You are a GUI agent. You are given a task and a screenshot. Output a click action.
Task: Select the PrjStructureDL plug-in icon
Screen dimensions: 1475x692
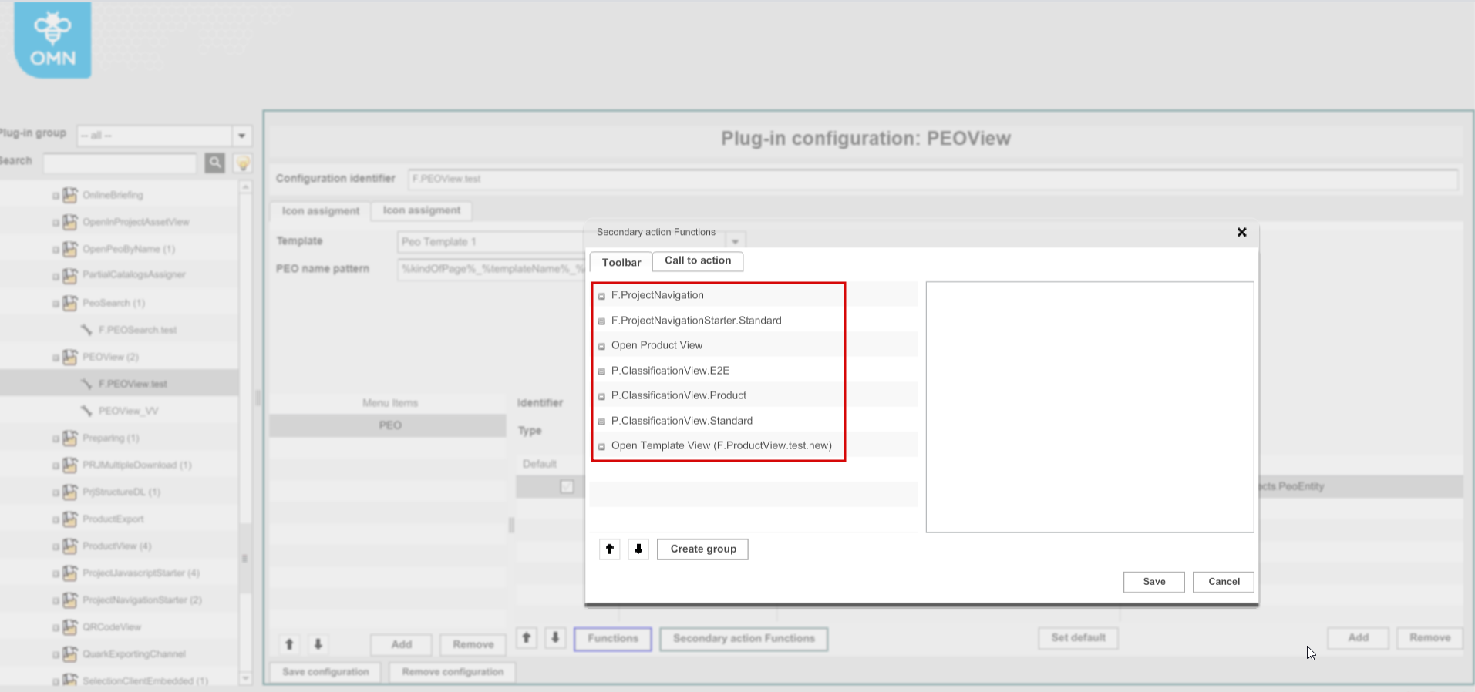(x=70, y=492)
